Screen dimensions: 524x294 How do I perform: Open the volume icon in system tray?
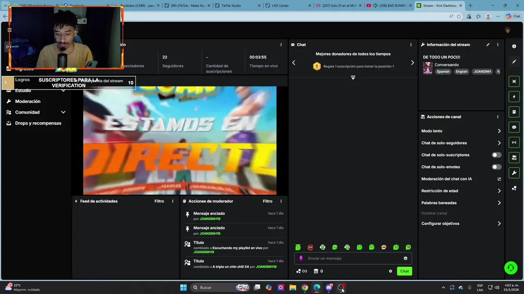point(497,287)
